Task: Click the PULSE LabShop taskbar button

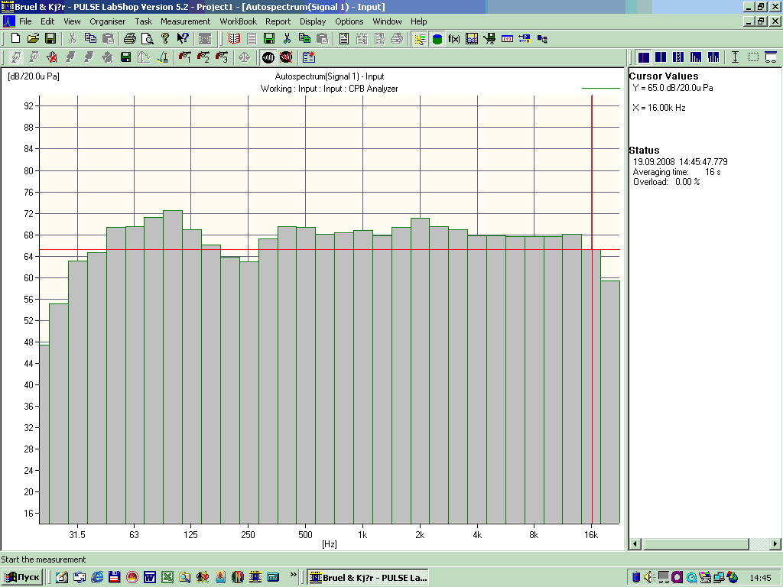Action: click(x=368, y=577)
